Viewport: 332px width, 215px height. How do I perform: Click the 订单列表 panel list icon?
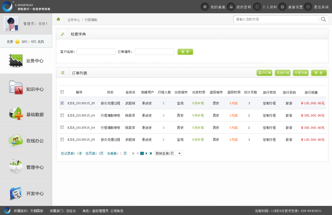pyautogui.click(x=63, y=73)
